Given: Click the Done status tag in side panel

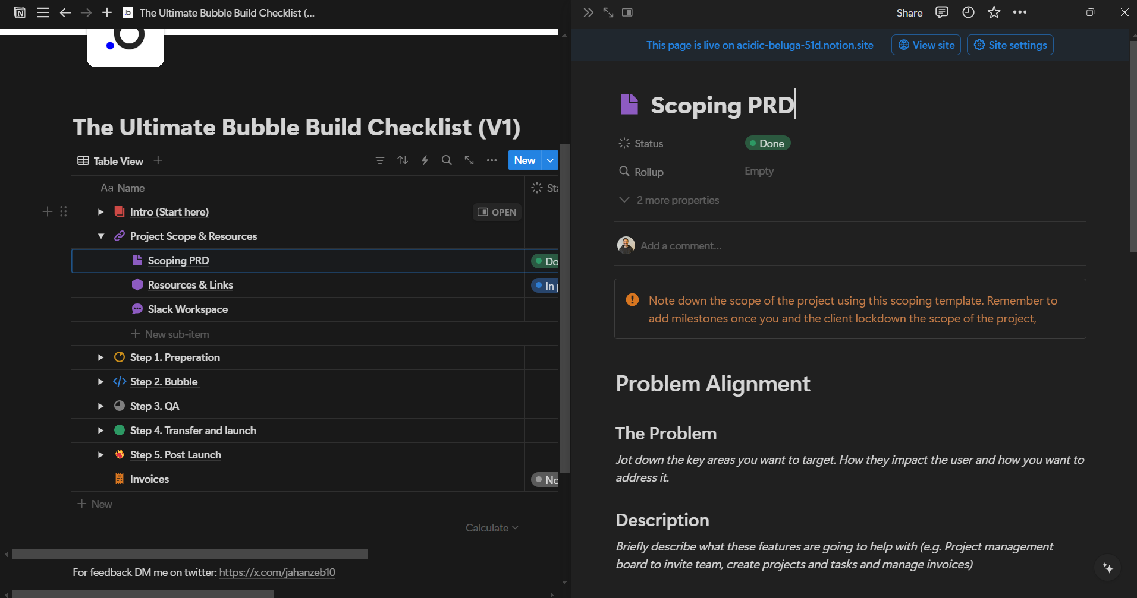Looking at the screenshot, I should tap(768, 143).
